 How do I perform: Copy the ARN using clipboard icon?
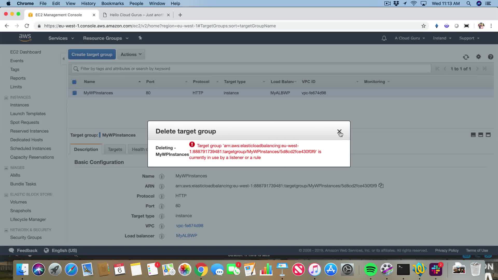point(381,186)
